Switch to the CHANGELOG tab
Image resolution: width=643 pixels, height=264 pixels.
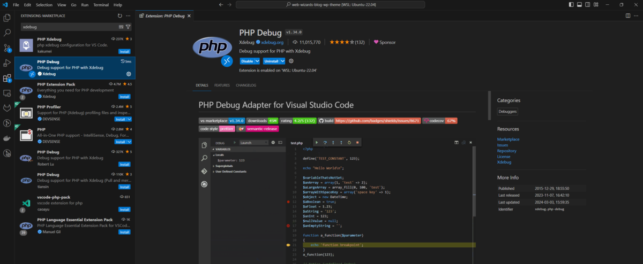tap(246, 85)
